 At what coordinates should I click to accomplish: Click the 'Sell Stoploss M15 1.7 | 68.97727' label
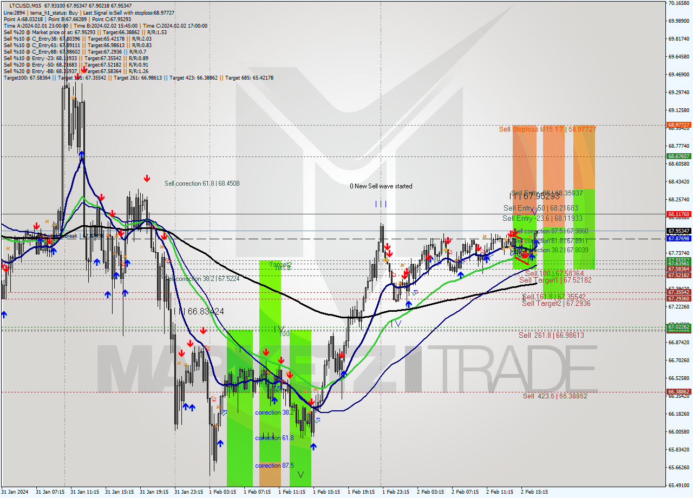[547, 129]
